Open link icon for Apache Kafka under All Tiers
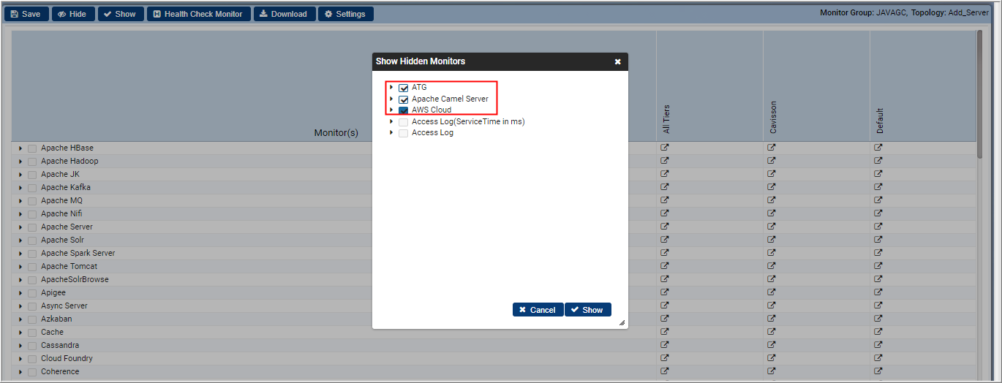Screen dimensions: 1002x383 click(x=665, y=187)
